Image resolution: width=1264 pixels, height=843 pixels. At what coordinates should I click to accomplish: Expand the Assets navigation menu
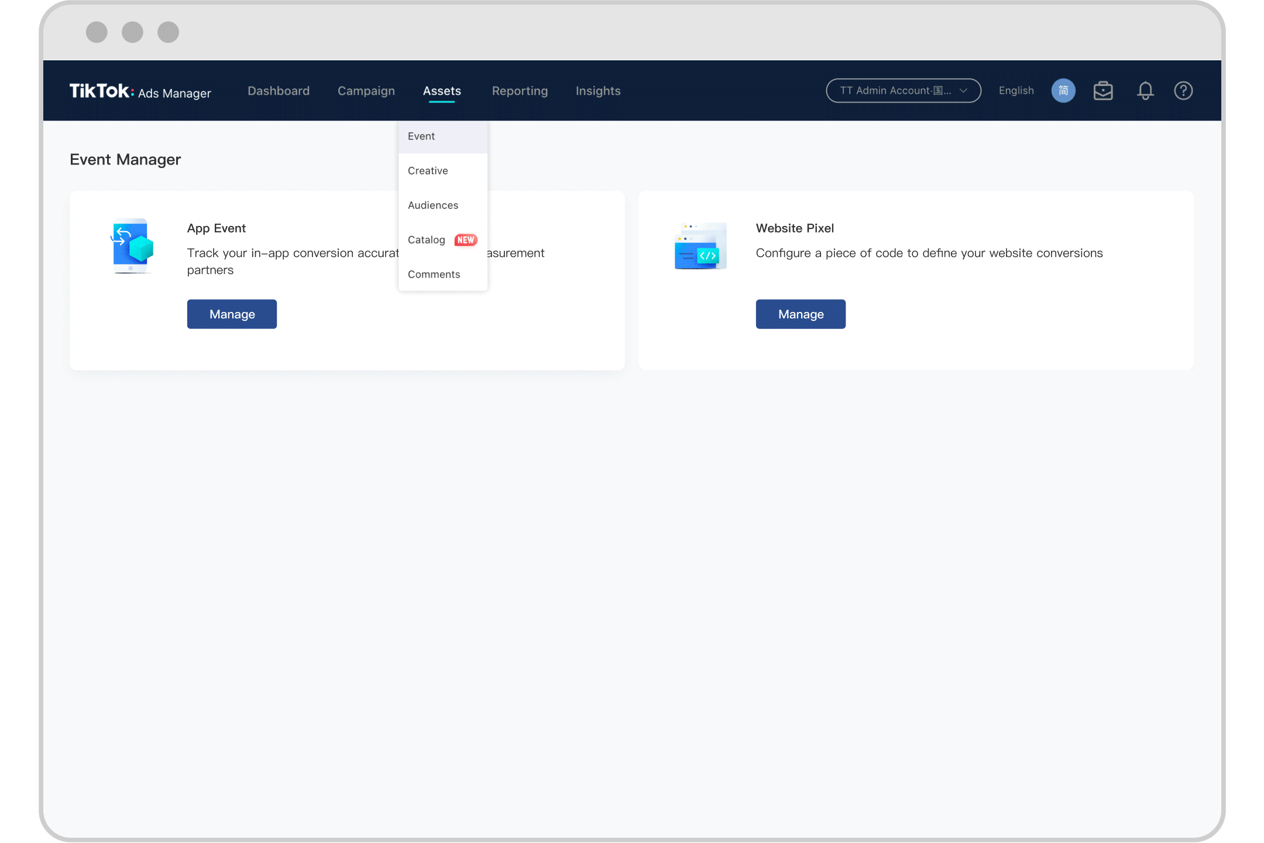(x=442, y=90)
